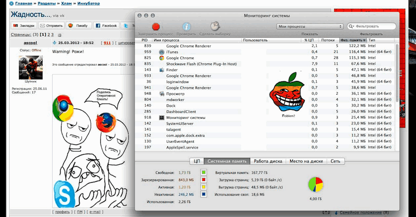This screenshot has height=217, width=416.
Task: Click the Facebook share button
Action: [106, 25]
